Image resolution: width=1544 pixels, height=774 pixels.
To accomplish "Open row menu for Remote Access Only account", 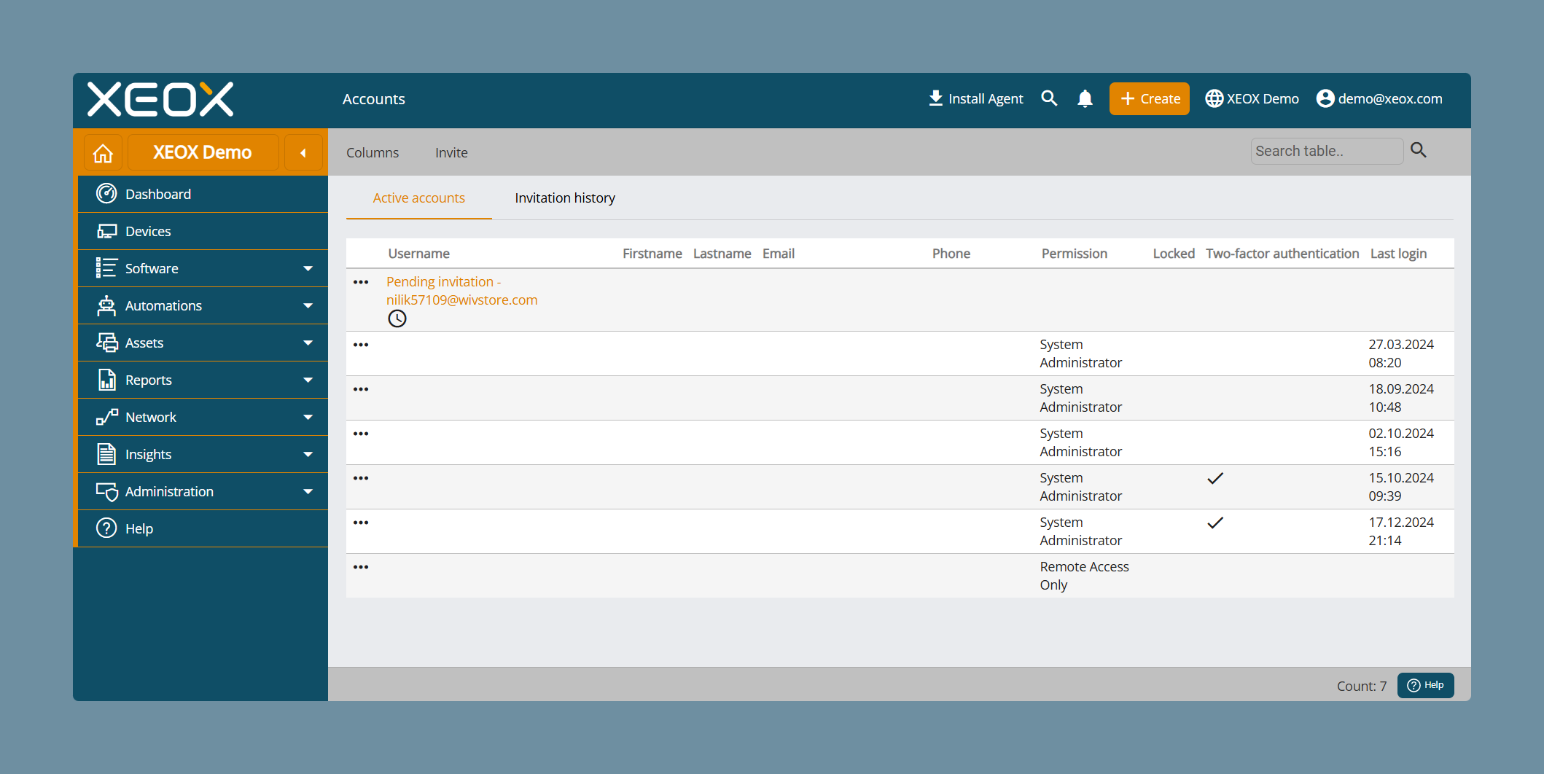I will (x=361, y=567).
